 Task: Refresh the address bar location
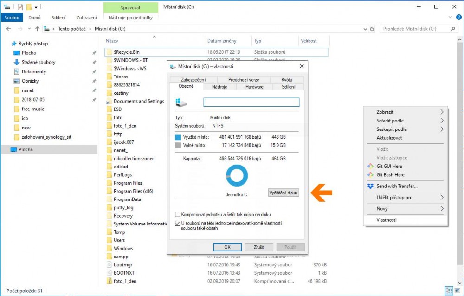tap(372, 29)
